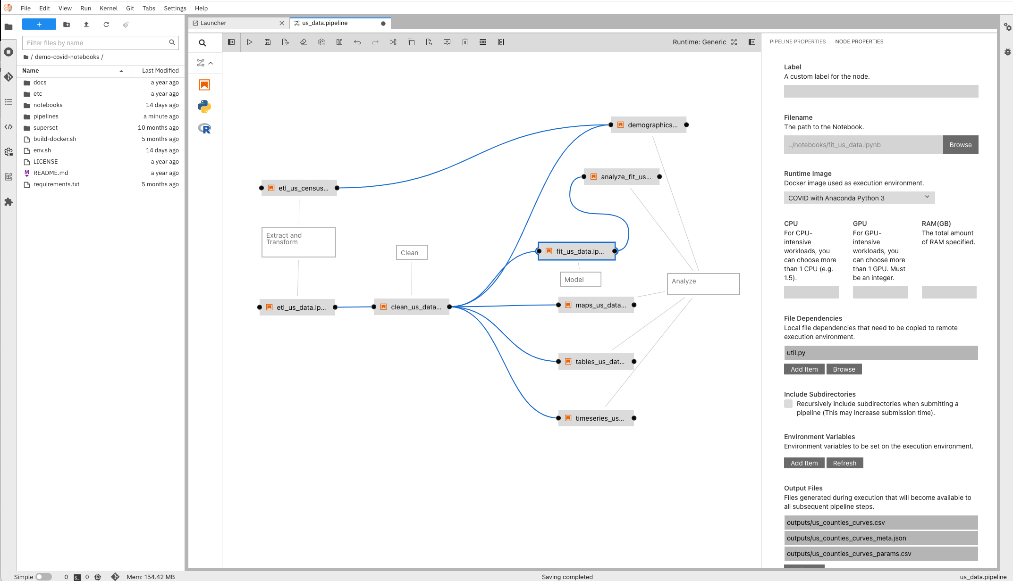Browse for notebook filename
The width and height of the screenshot is (1013, 581).
(x=960, y=145)
